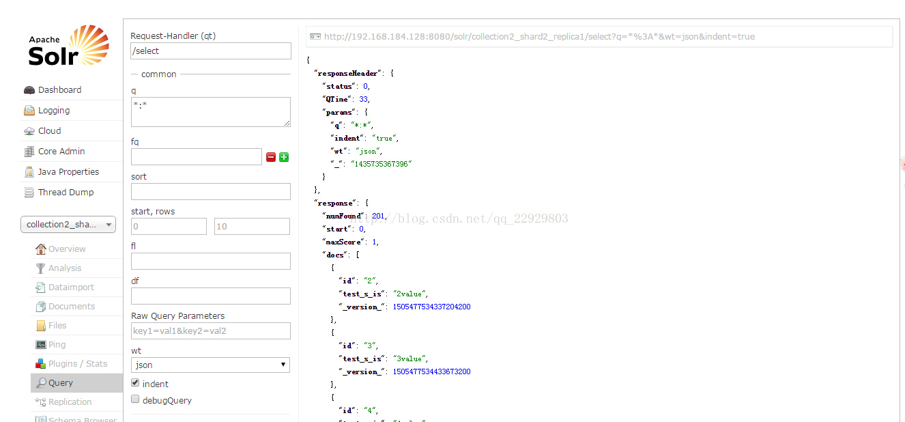Open Java Properties menu item
The image size is (905, 422).
68,172
